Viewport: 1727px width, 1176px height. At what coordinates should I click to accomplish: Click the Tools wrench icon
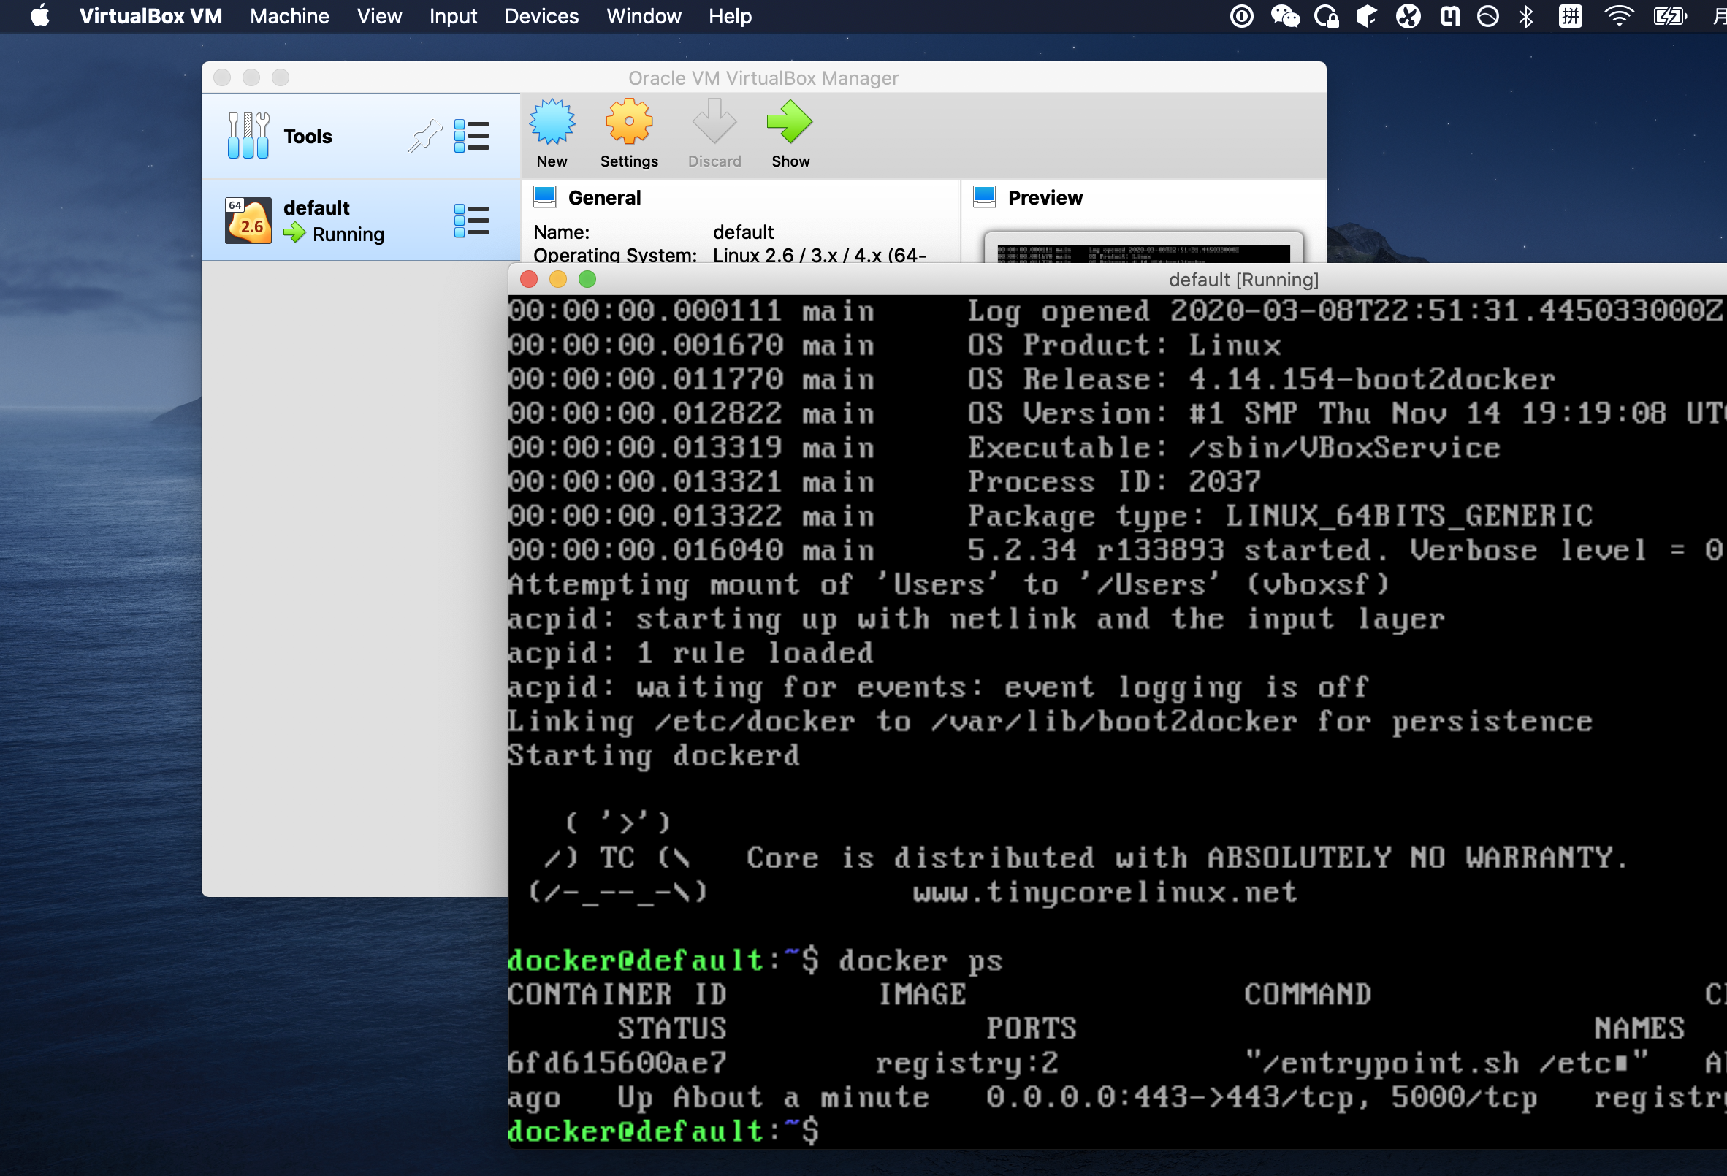coord(248,136)
